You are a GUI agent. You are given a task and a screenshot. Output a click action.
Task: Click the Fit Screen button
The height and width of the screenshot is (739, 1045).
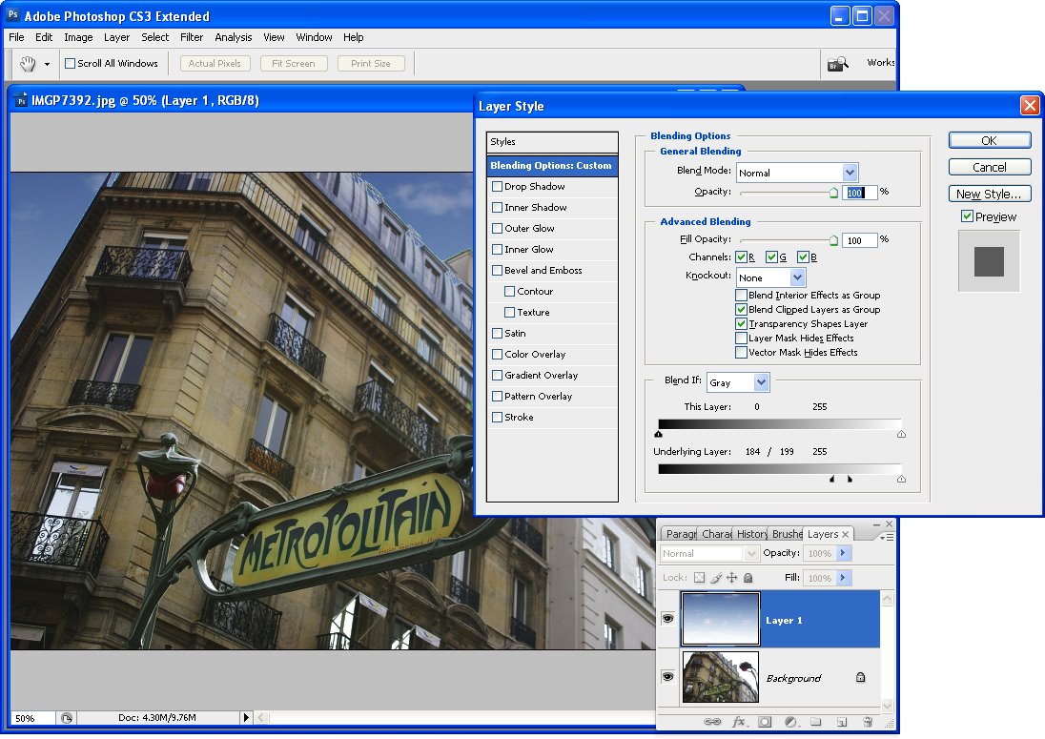[294, 63]
